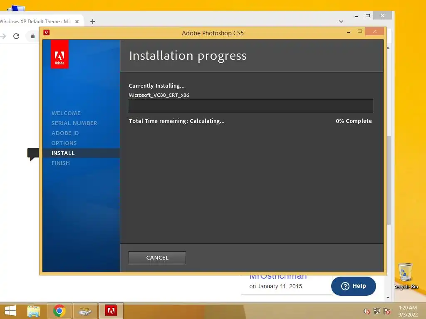Click the muted volume tray icon
This screenshot has height=319, width=426.
367,311
